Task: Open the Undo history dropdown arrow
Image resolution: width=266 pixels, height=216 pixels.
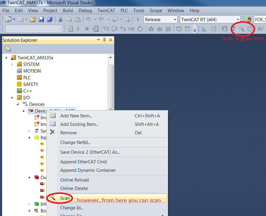Action: (95, 20)
